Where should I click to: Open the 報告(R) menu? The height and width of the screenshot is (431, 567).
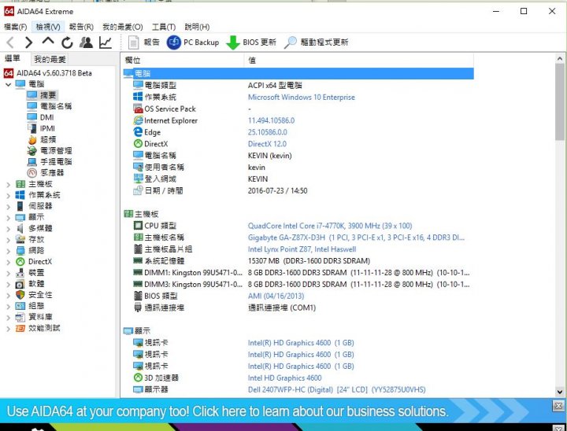pyautogui.click(x=81, y=27)
